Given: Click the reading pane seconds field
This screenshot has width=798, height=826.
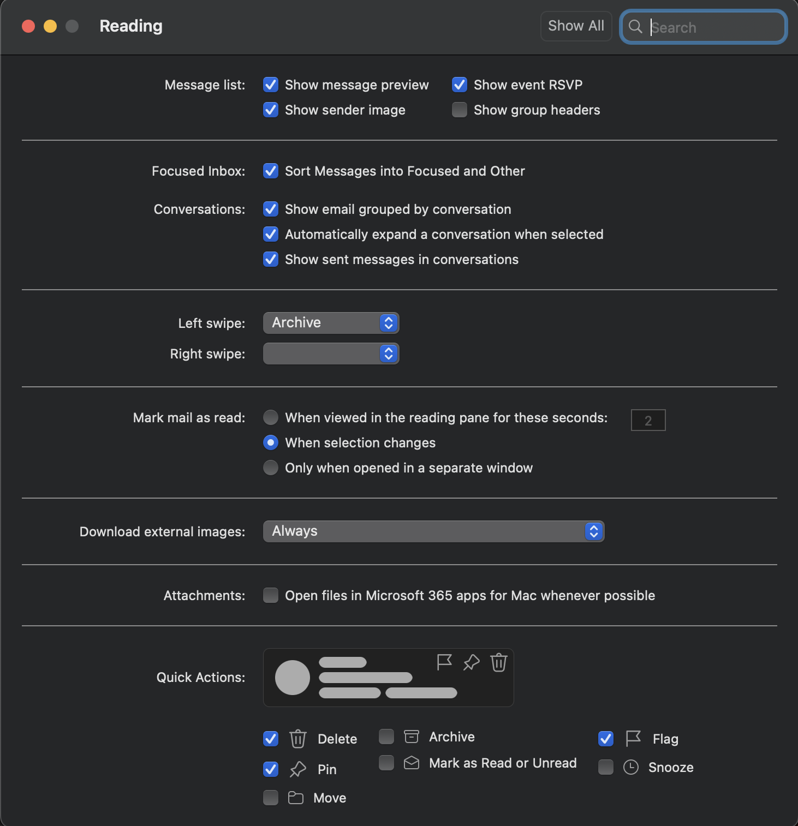Looking at the screenshot, I should 648,420.
